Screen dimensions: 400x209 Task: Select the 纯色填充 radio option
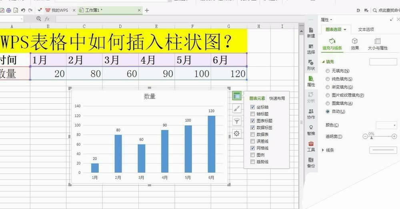[328, 79]
